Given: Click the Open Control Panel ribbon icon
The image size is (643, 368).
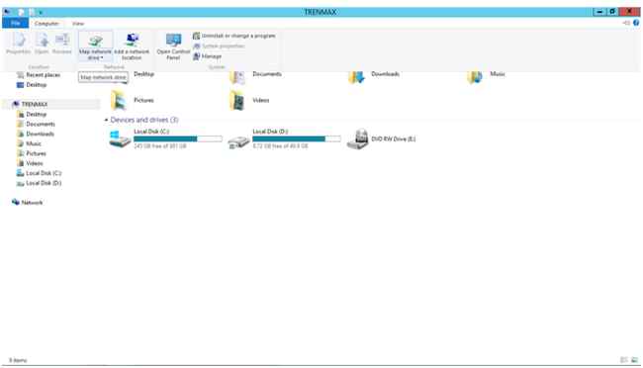Looking at the screenshot, I should (173, 41).
